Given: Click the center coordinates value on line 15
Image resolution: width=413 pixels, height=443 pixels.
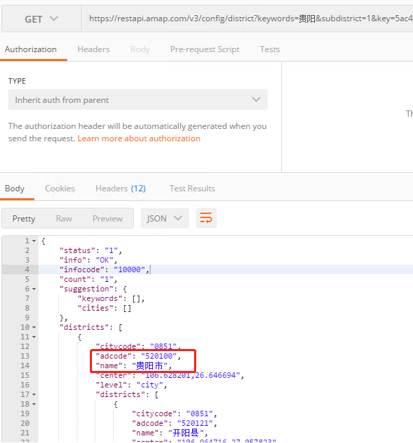Looking at the screenshot, I should tap(191, 376).
